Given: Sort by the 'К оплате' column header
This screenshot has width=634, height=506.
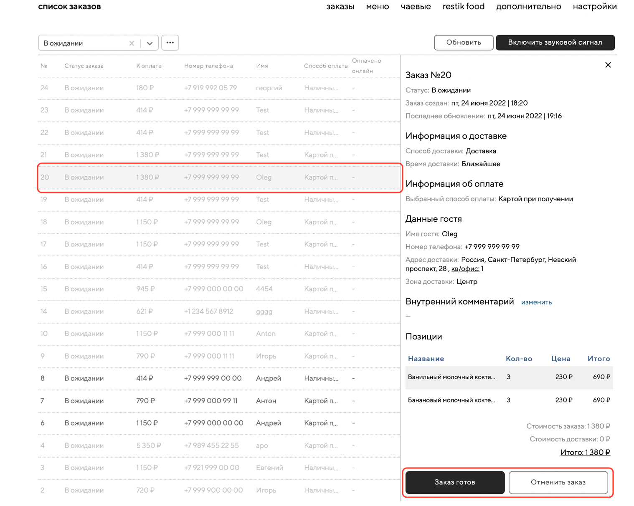Looking at the screenshot, I should pos(149,66).
